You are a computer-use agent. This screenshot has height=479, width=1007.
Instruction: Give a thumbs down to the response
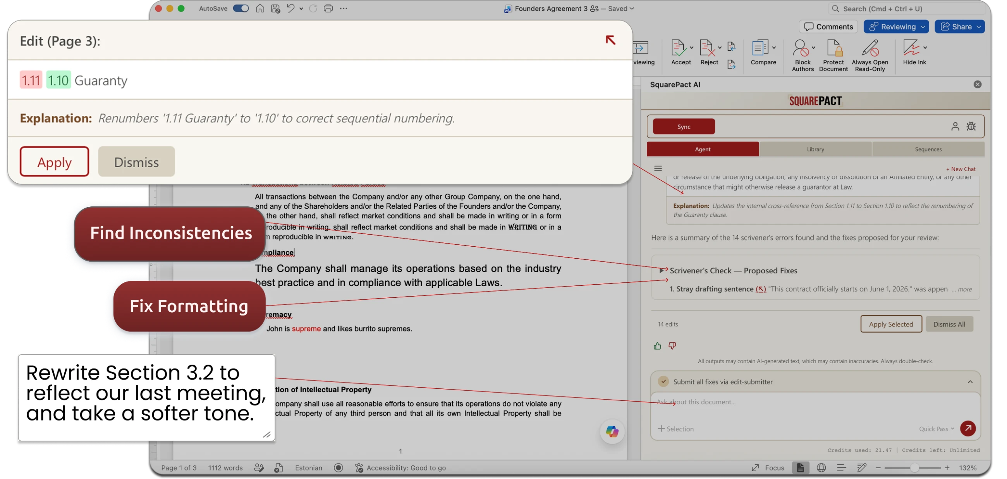tap(672, 346)
